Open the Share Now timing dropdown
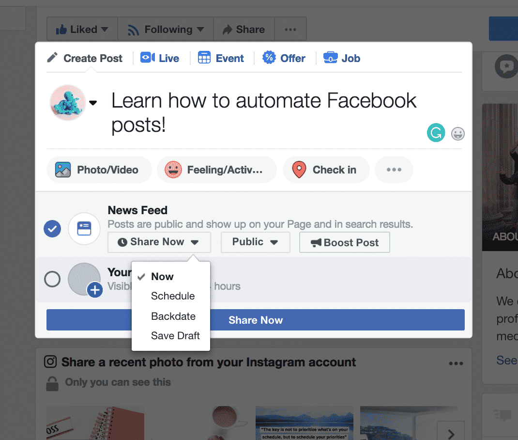The width and height of the screenshot is (518, 440). click(159, 242)
